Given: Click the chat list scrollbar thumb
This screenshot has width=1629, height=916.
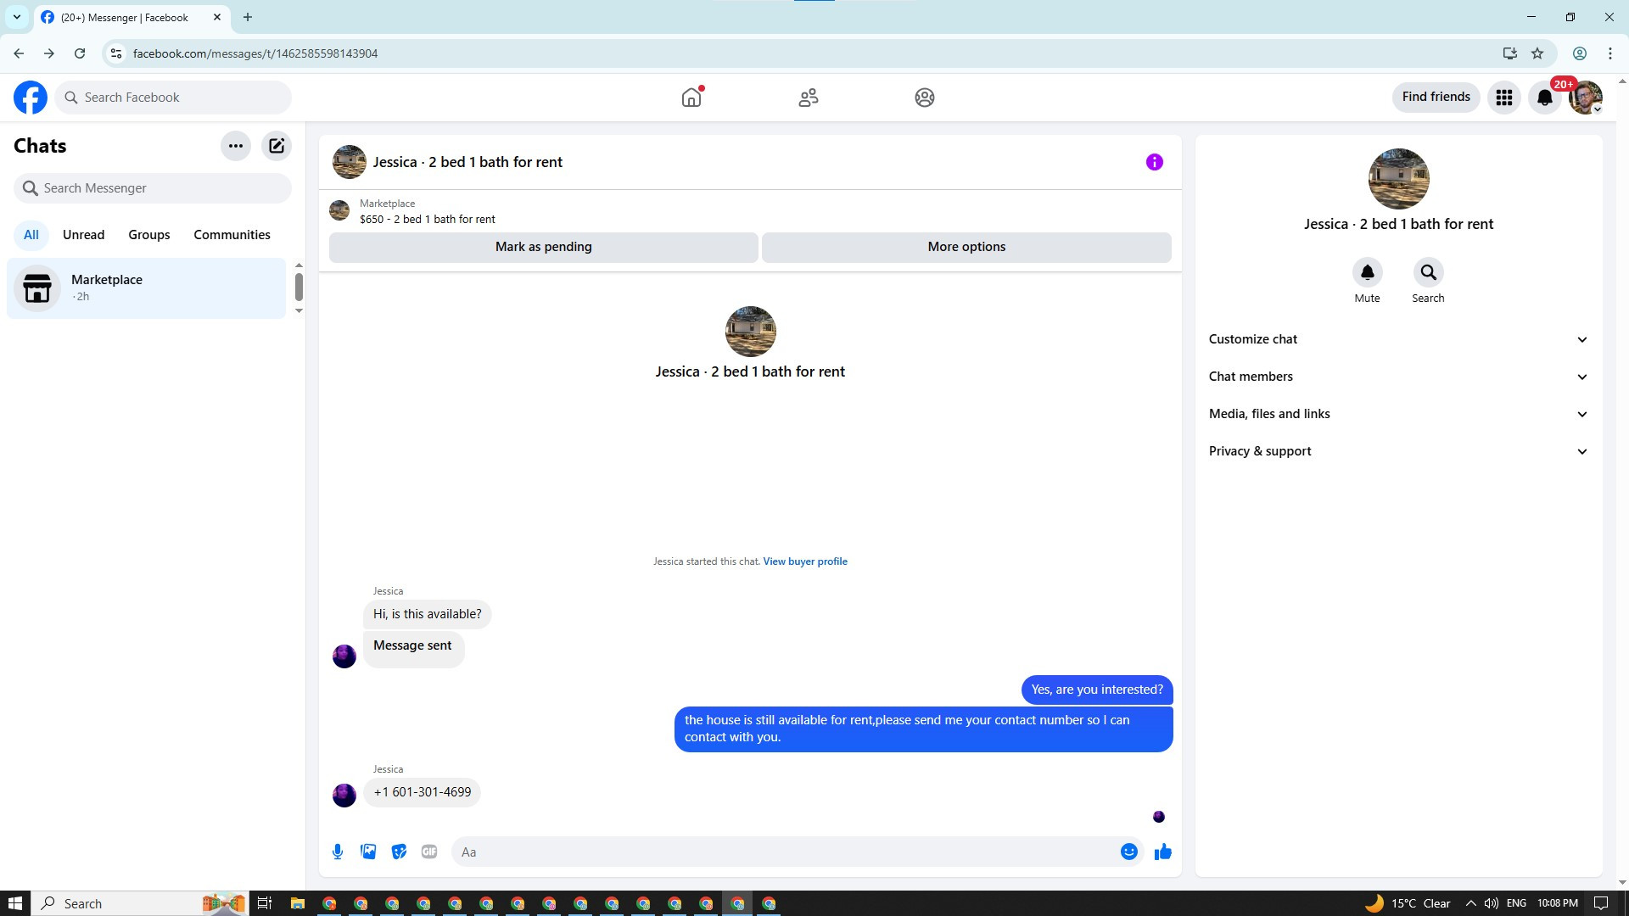Looking at the screenshot, I should pyautogui.click(x=299, y=287).
